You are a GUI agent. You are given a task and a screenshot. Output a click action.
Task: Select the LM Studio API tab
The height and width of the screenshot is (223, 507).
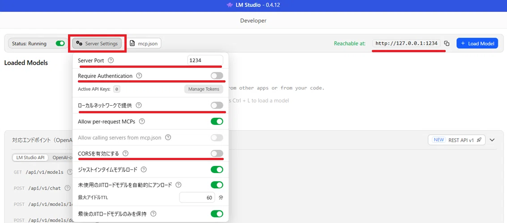(x=30, y=157)
